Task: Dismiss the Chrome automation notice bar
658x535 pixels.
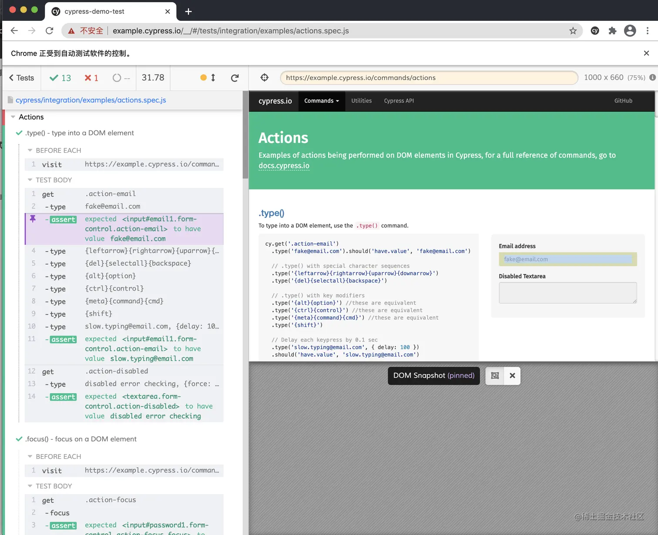Action: (646, 53)
